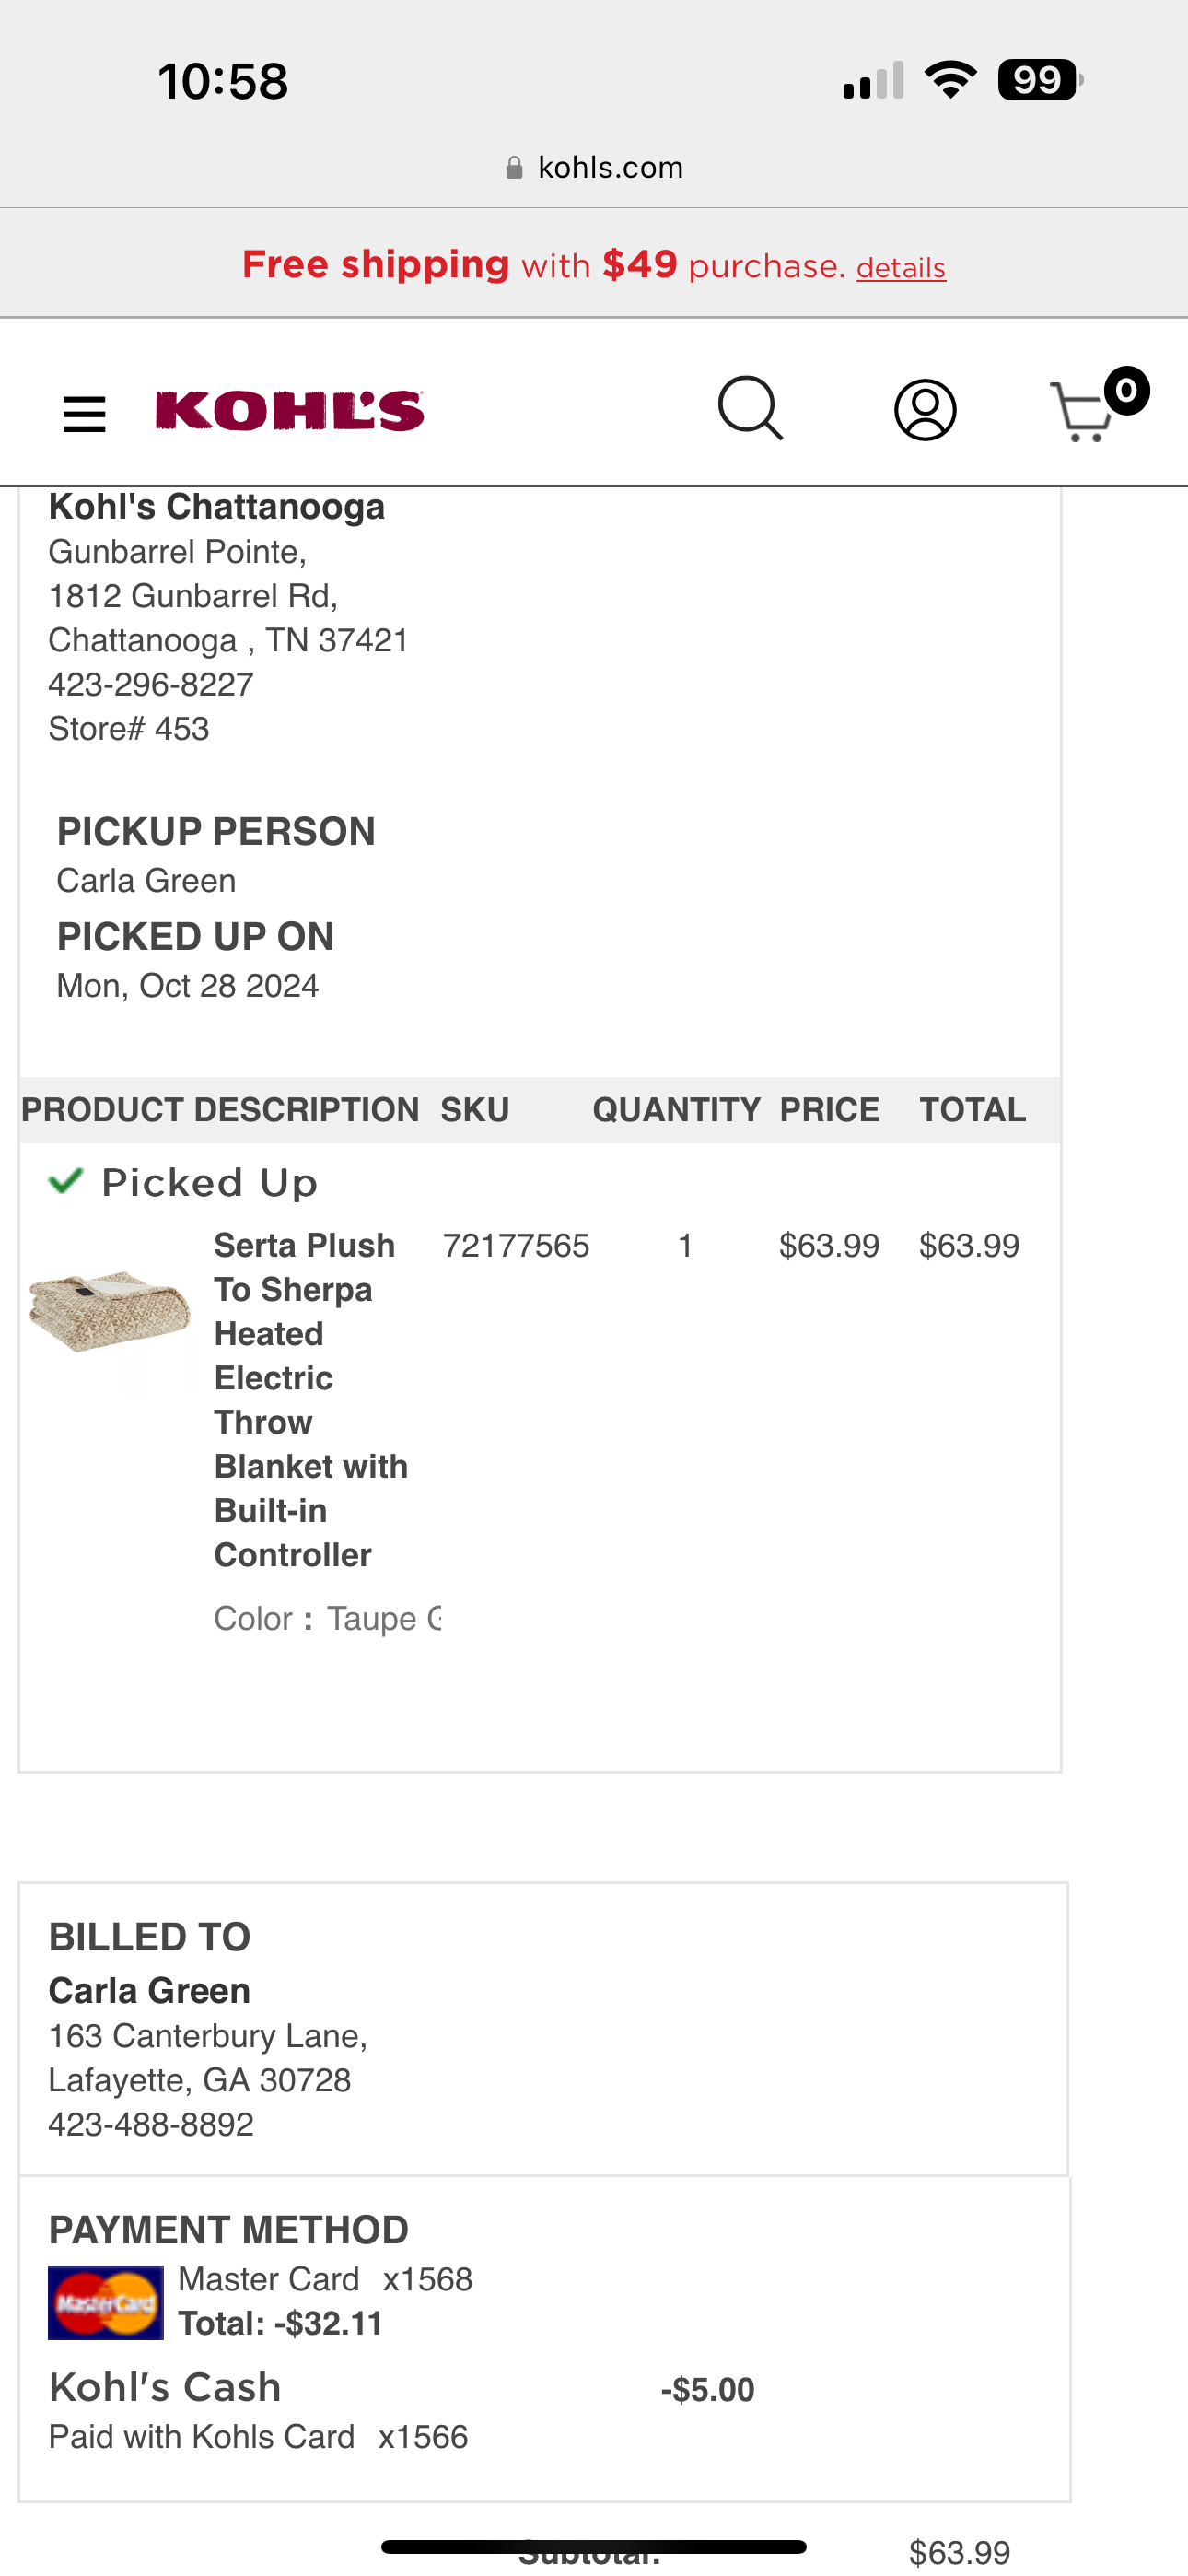Open the search magnifier icon
This screenshot has width=1188, height=2576.
click(x=750, y=409)
